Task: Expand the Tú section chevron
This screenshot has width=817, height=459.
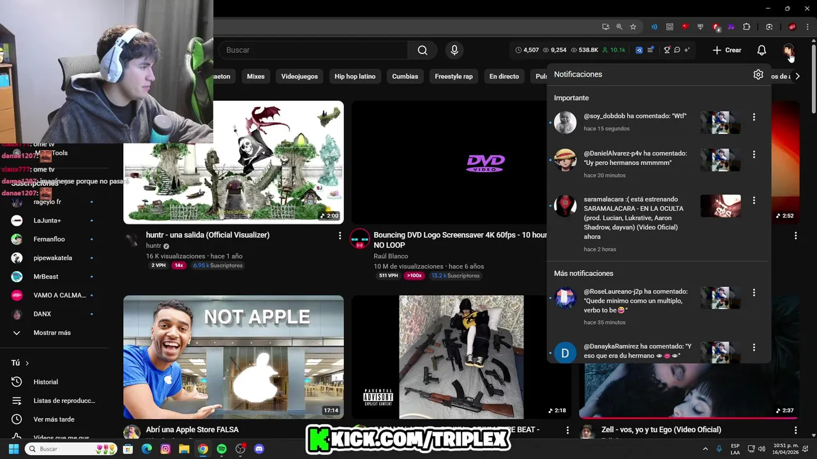Action: (x=27, y=363)
